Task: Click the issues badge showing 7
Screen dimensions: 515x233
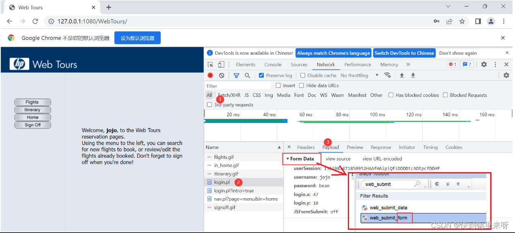Action: click(x=467, y=64)
